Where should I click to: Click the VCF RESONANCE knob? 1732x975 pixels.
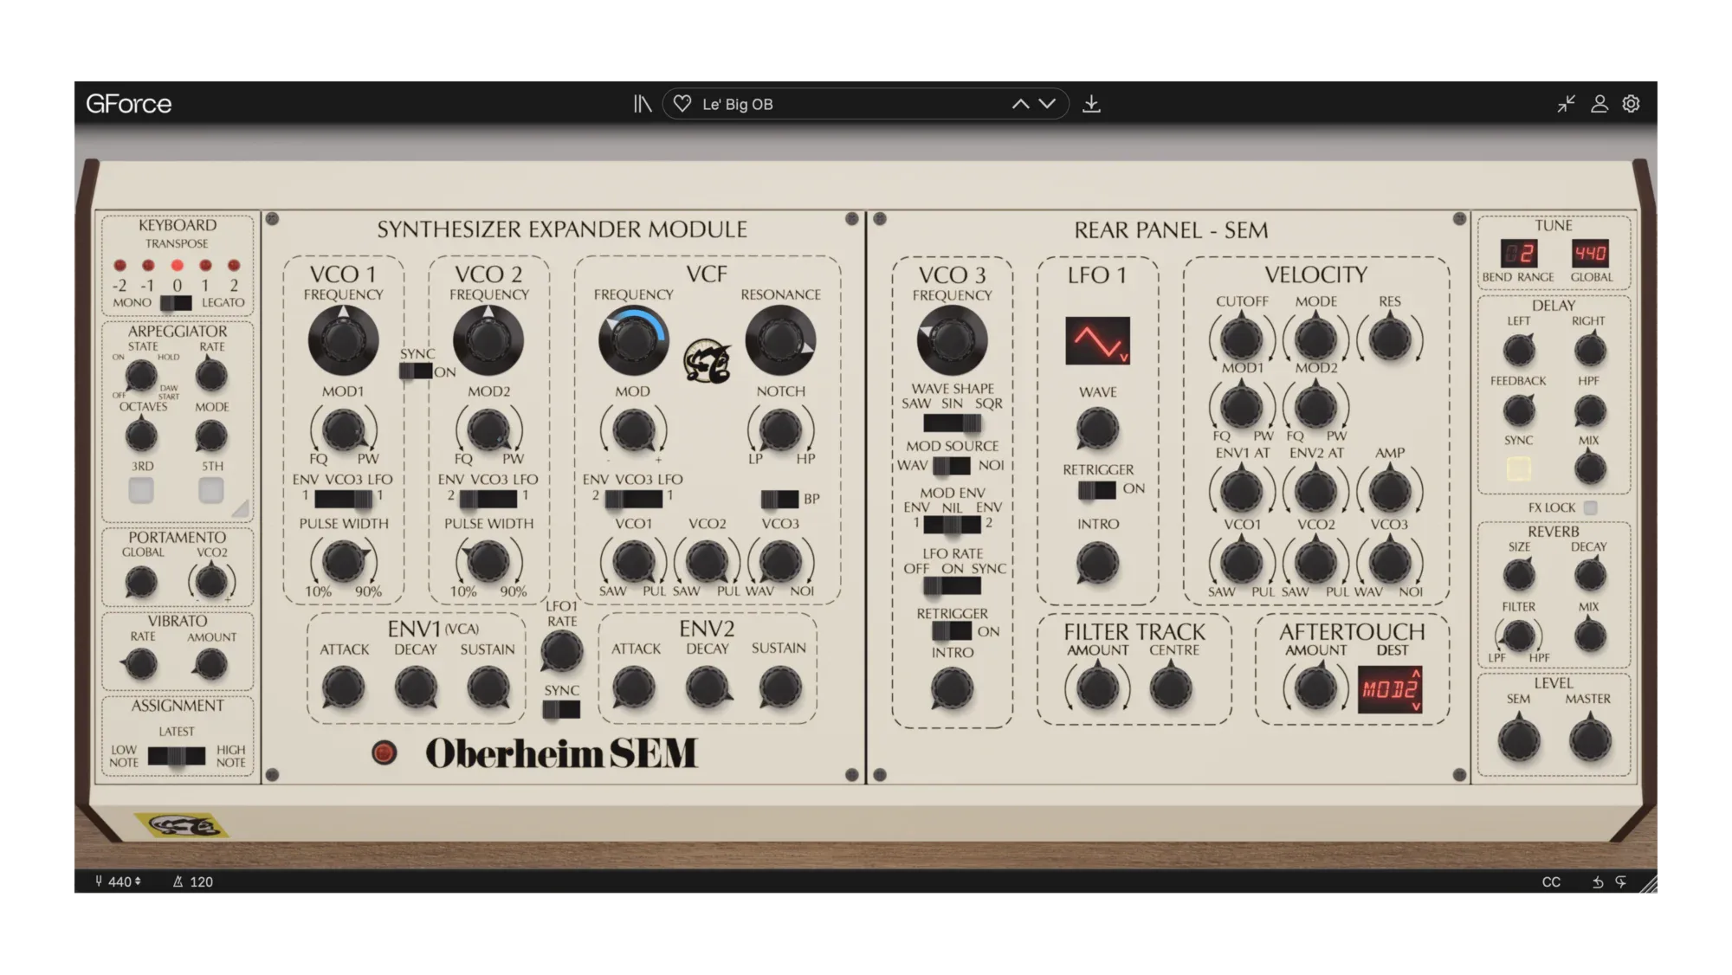780,340
